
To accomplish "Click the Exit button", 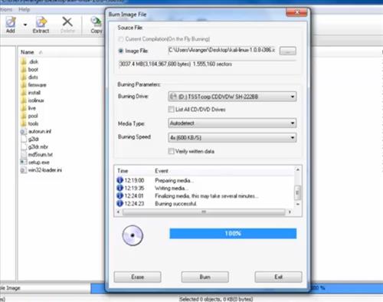I will 278,277.
